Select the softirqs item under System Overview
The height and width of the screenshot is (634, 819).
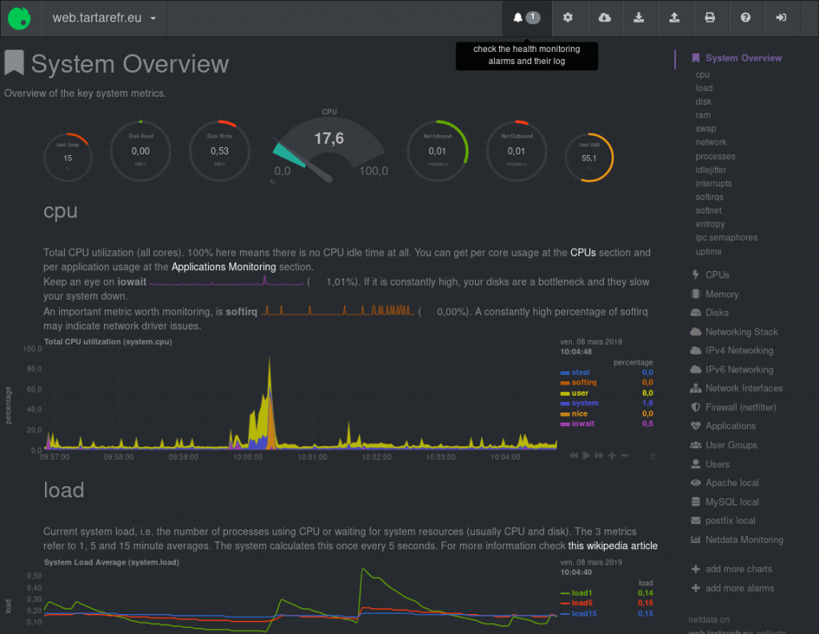click(709, 197)
